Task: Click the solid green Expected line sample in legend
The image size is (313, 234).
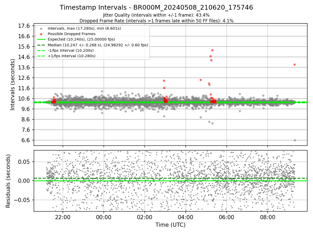Action: [41, 40]
